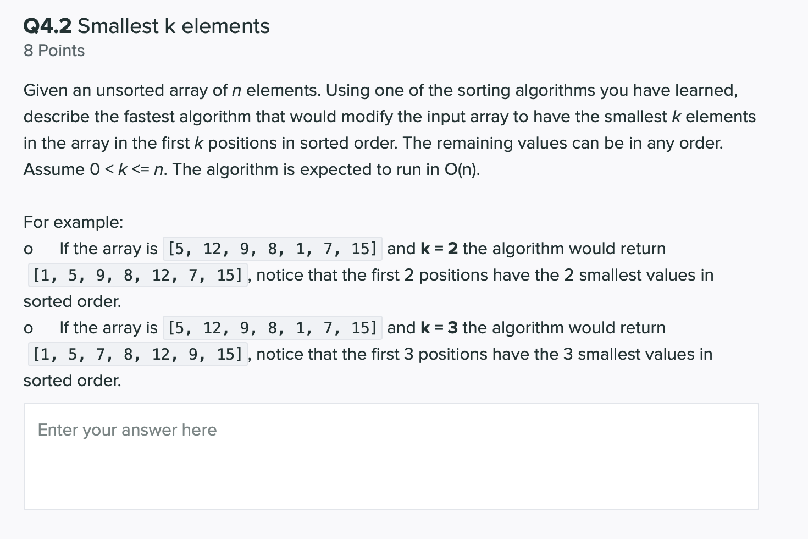Click the bold "k = 2" text

pyautogui.click(x=439, y=249)
